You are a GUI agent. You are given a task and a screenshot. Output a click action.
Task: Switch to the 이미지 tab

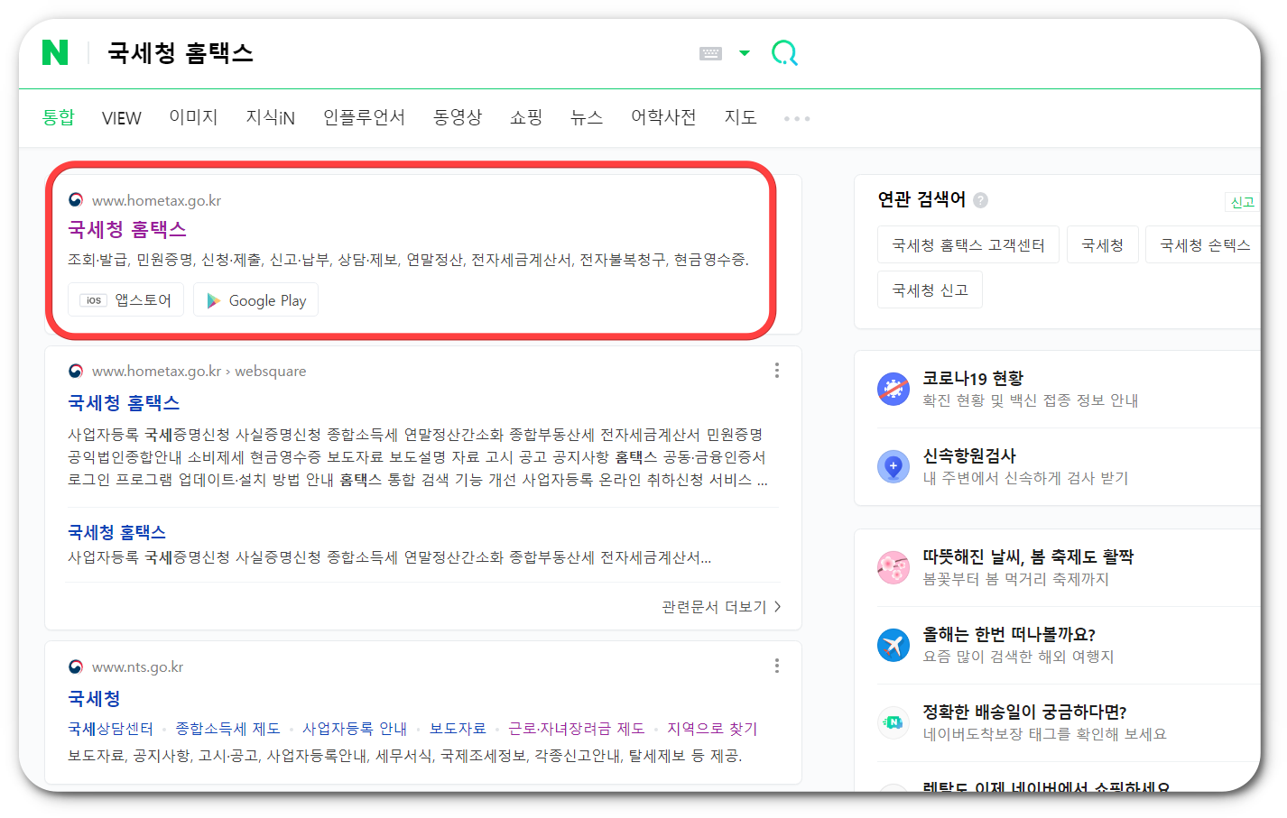(193, 117)
